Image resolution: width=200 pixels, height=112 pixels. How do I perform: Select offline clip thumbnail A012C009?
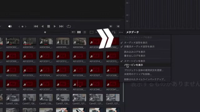[12, 55]
